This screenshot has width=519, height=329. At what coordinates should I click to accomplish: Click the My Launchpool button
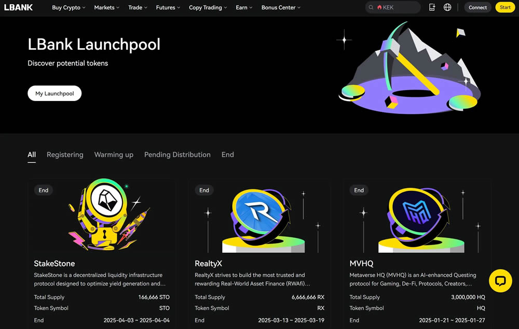click(x=54, y=94)
